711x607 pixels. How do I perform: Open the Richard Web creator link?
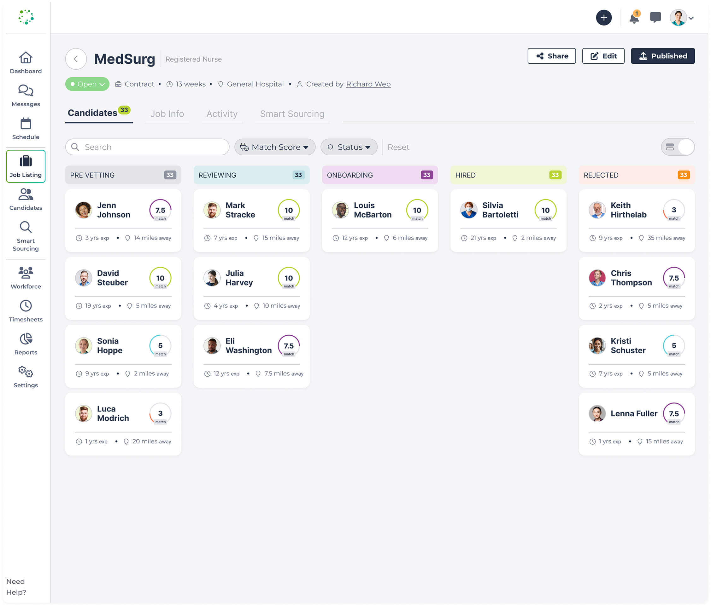click(368, 84)
